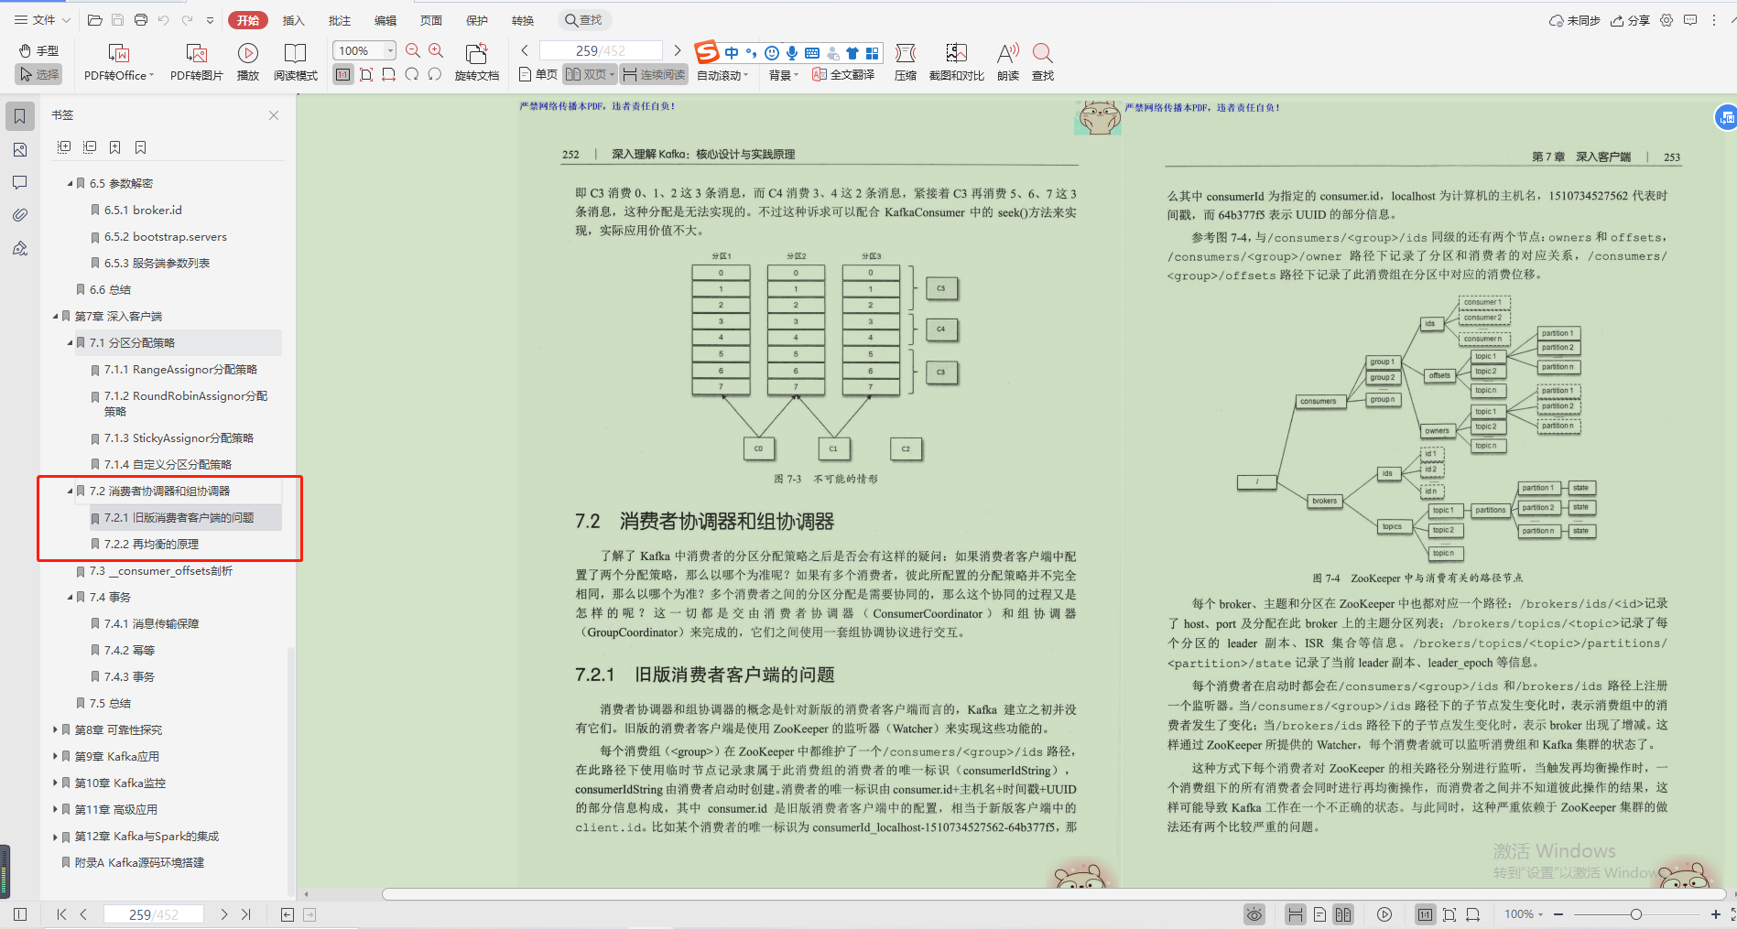Select the hand tool (手型)

coord(39,50)
